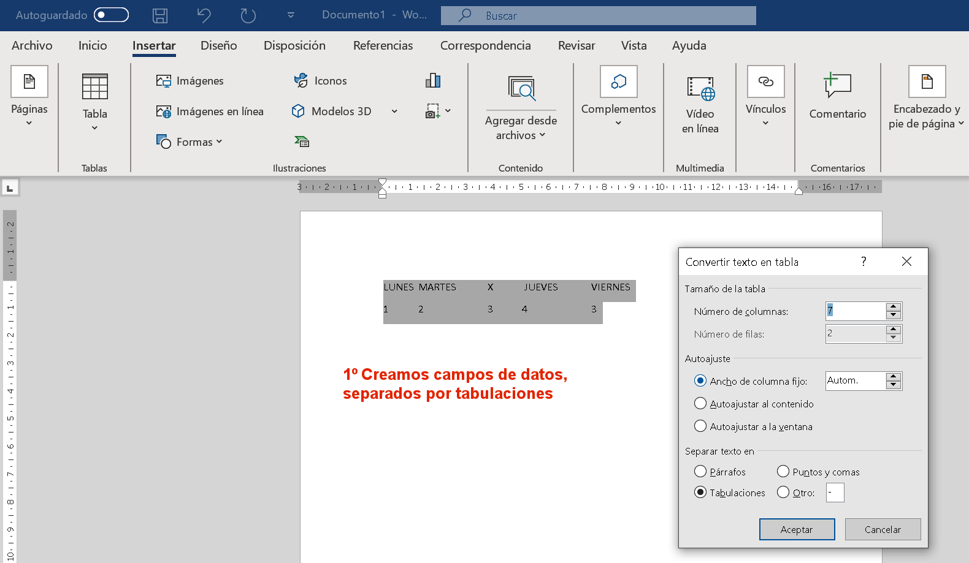Viewport: 969px width, 563px height.
Task: Insert a Comentario
Action: pos(838,96)
